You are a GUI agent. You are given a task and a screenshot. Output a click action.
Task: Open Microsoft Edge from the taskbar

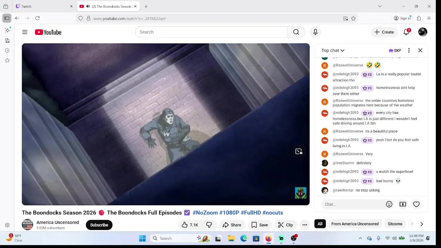(244, 238)
